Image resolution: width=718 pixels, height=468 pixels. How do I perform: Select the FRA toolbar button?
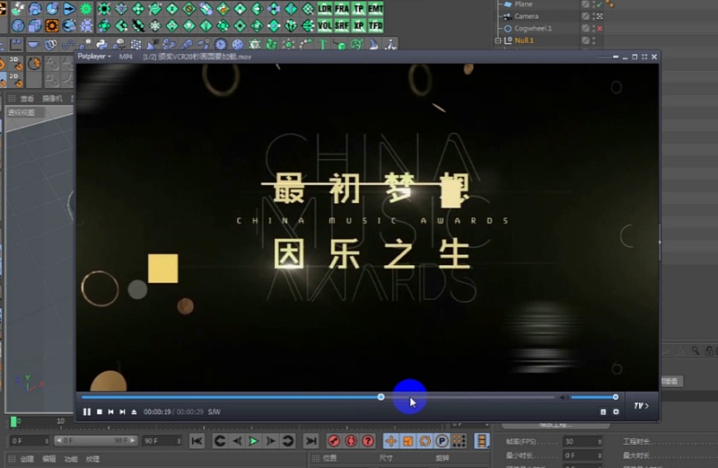click(342, 8)
